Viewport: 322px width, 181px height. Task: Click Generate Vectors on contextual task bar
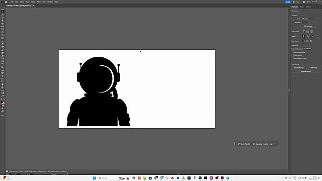[x=261, y=144]
